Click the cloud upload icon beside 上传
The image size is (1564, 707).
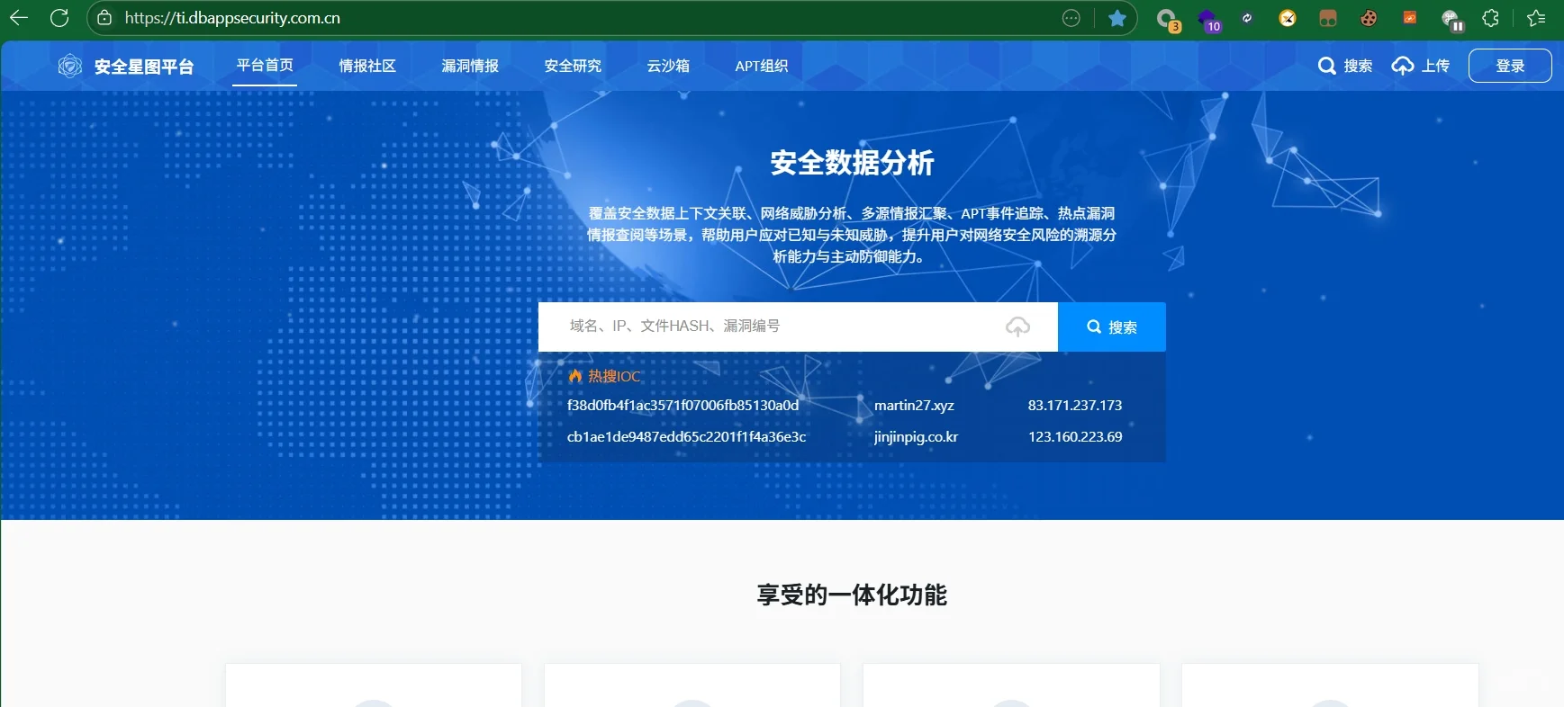pos(1403,66)
